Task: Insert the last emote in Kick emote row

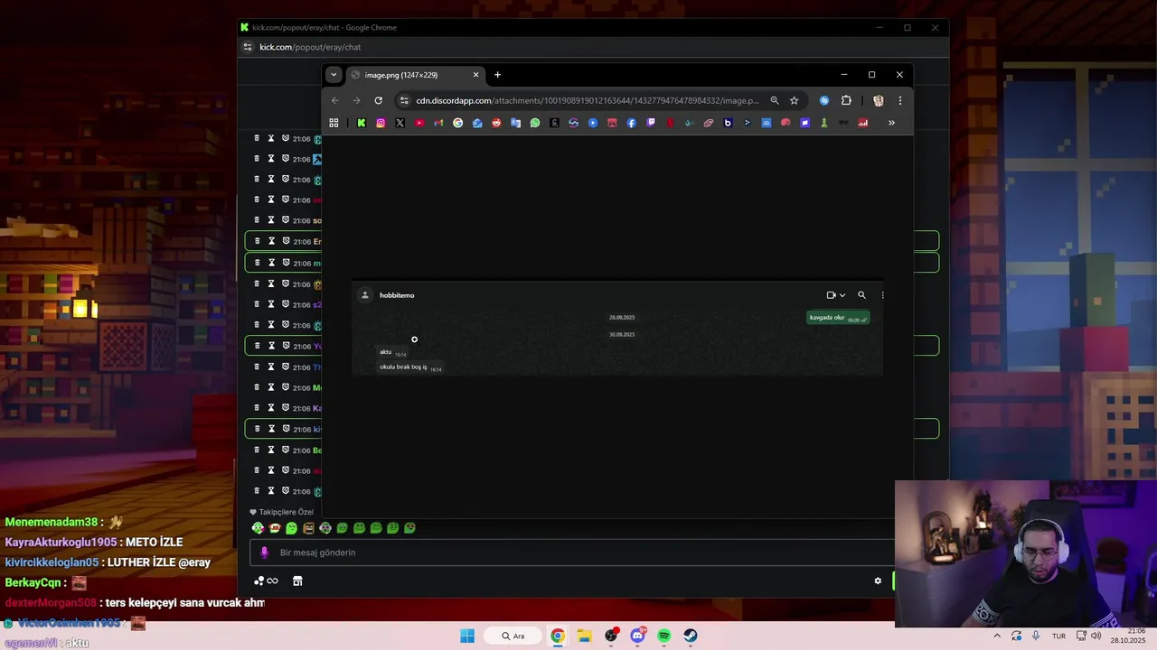Action: (409, 528)
